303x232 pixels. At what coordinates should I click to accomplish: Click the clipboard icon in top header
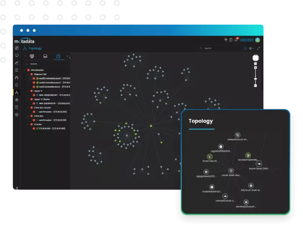(x=231, y=40)
